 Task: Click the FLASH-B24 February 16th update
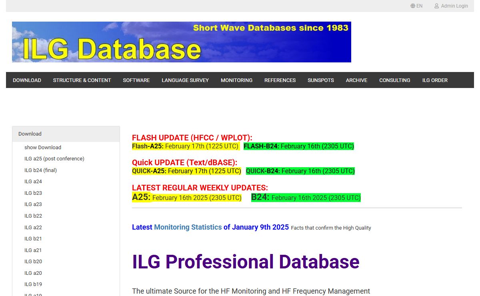tap(299, 146)
